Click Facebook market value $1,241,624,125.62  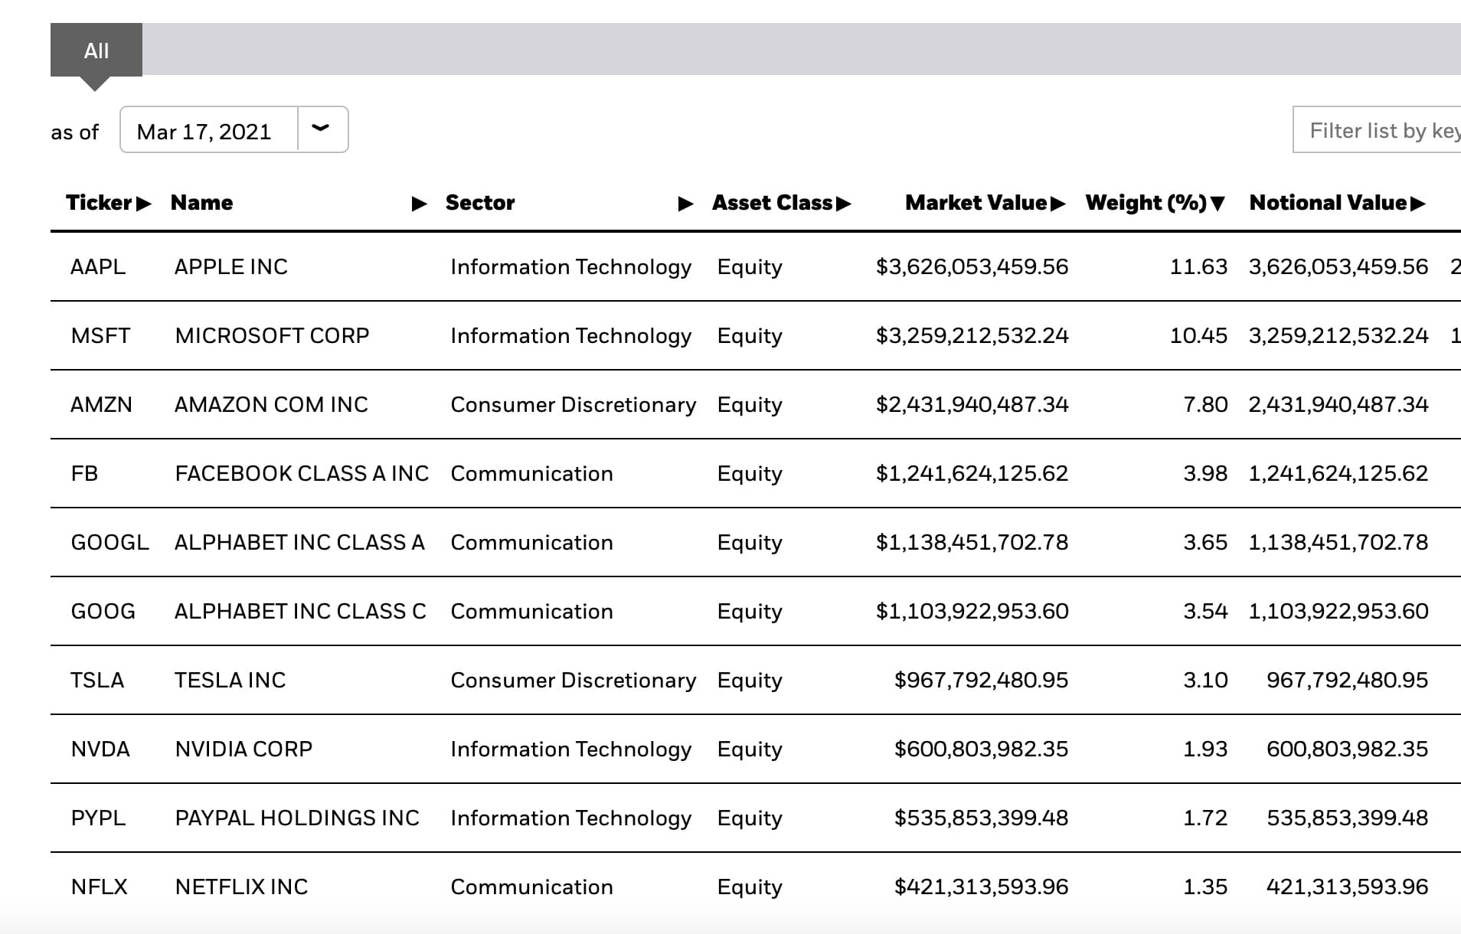click(972, 474)
